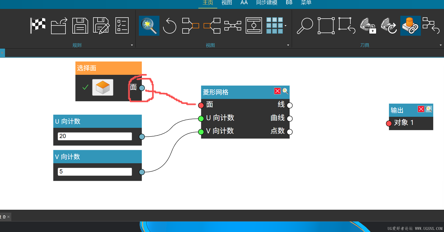Open rule file with folder icon
The width and height of the screenshot is (444, 232).
pos(59,26)
